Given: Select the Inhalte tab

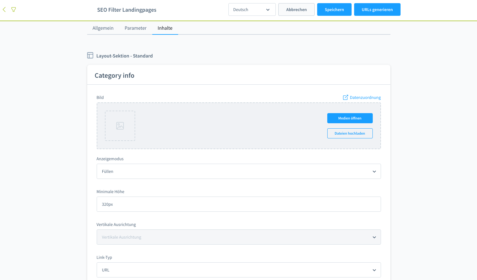Looking at the screenshot, I should coord(165,28).
